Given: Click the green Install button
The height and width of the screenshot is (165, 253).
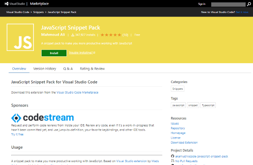Looking at the screenshot, I should coord(54,53).
